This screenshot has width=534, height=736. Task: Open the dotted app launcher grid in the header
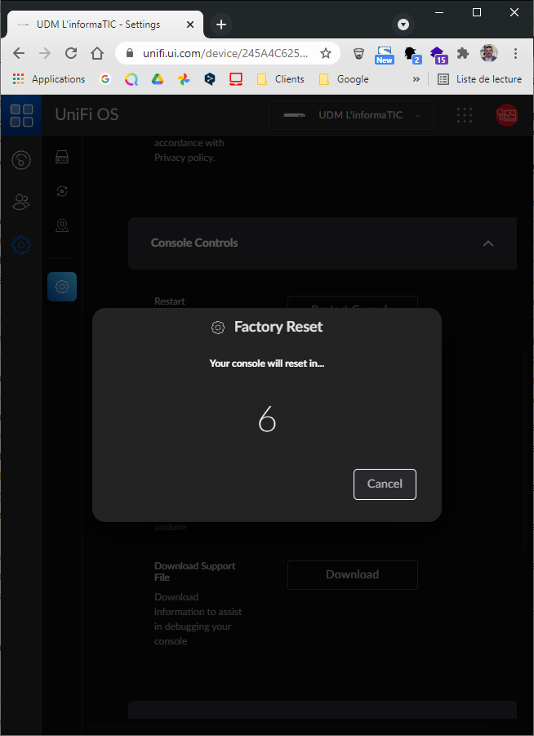point(465,115)
